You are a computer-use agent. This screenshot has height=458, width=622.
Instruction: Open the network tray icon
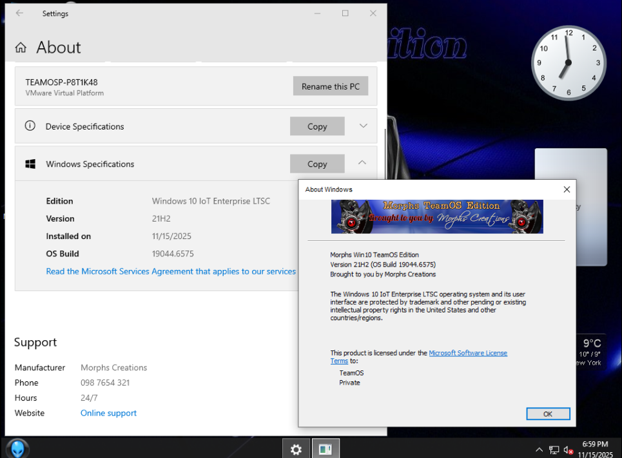[554, 450]
